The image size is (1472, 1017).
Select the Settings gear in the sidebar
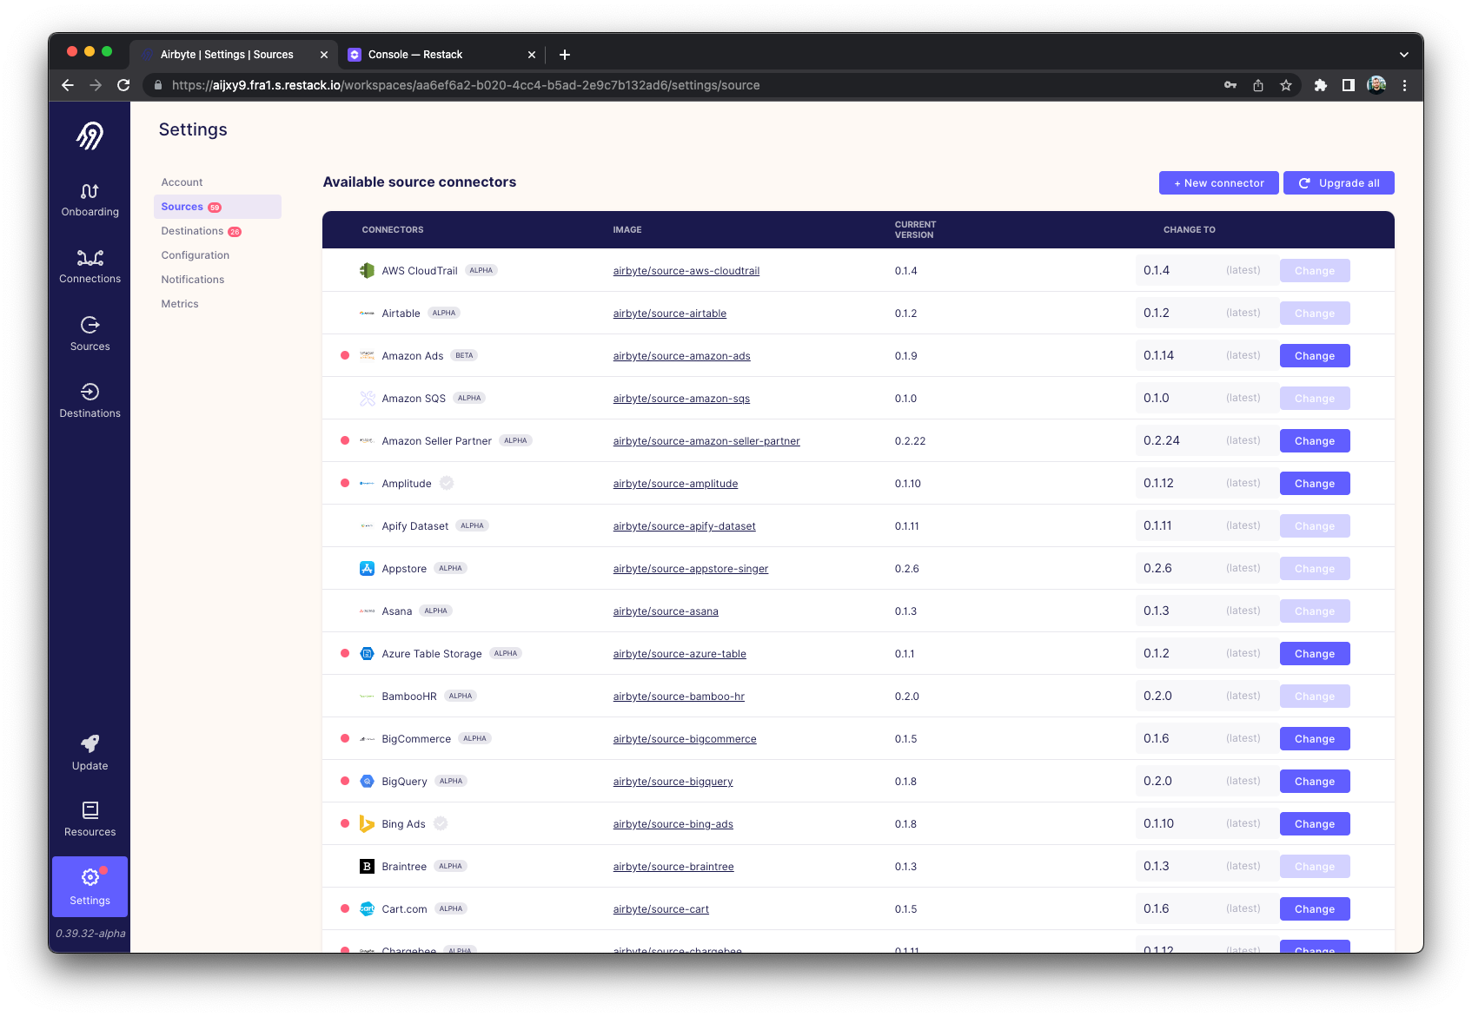[90, 887]
